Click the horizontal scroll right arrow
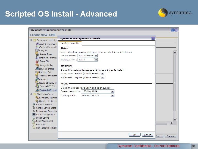 click(x=172, y=123)
